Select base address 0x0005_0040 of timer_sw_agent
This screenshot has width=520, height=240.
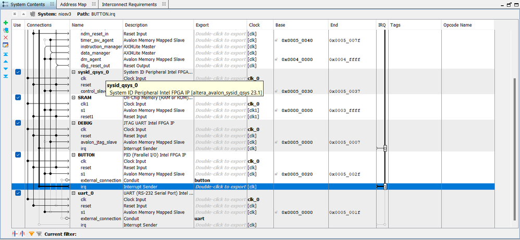coord(297,41)
